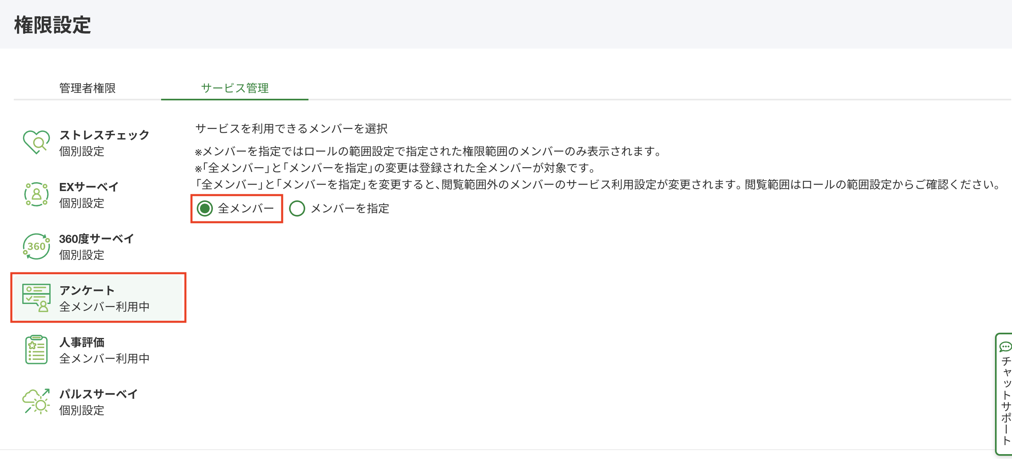Click the 人事評価 clipboard icon
The image size is (1012, 459).
coord(36,350)
